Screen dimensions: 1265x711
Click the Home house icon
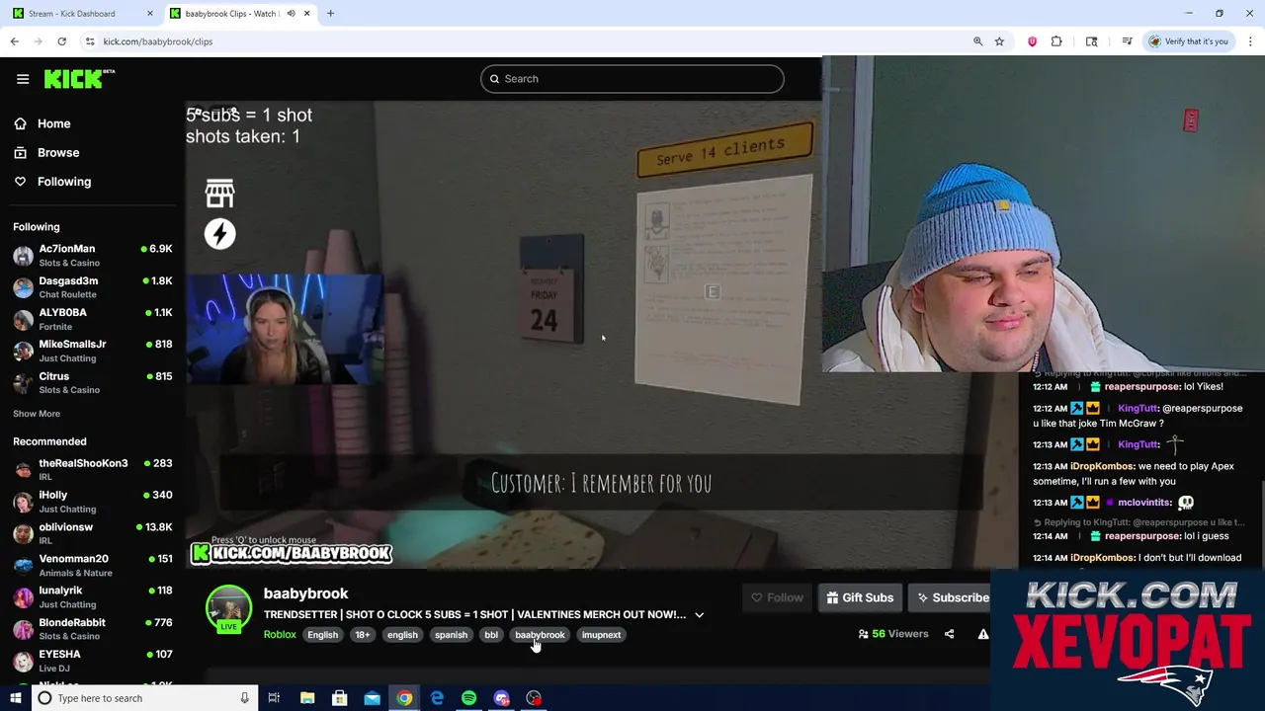coord(20,123)
